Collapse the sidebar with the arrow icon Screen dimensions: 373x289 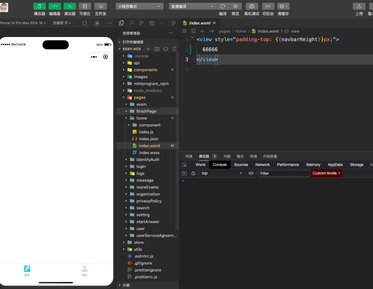pos(174,23)
